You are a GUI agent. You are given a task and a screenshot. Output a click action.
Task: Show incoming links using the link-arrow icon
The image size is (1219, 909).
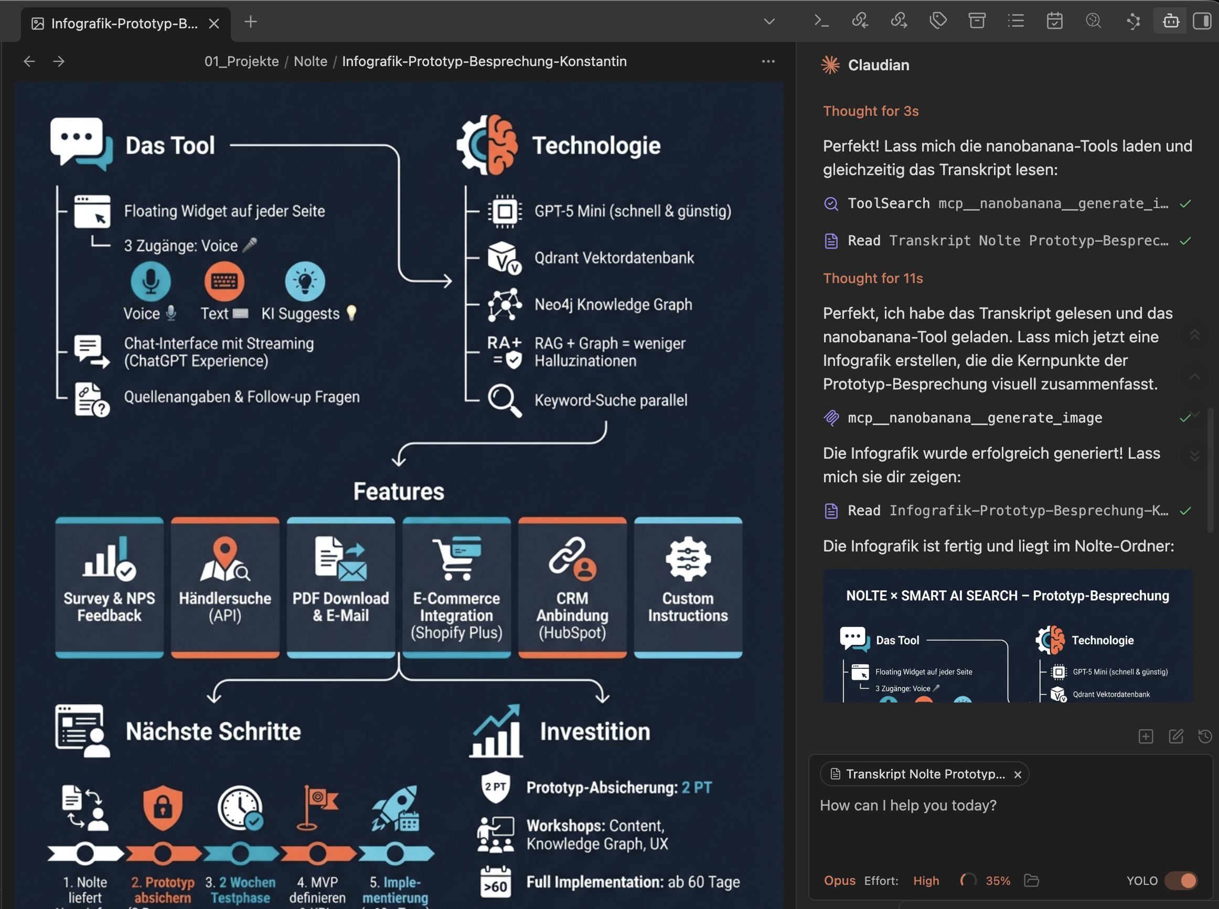pyautogui.click(x=860, y=21)
